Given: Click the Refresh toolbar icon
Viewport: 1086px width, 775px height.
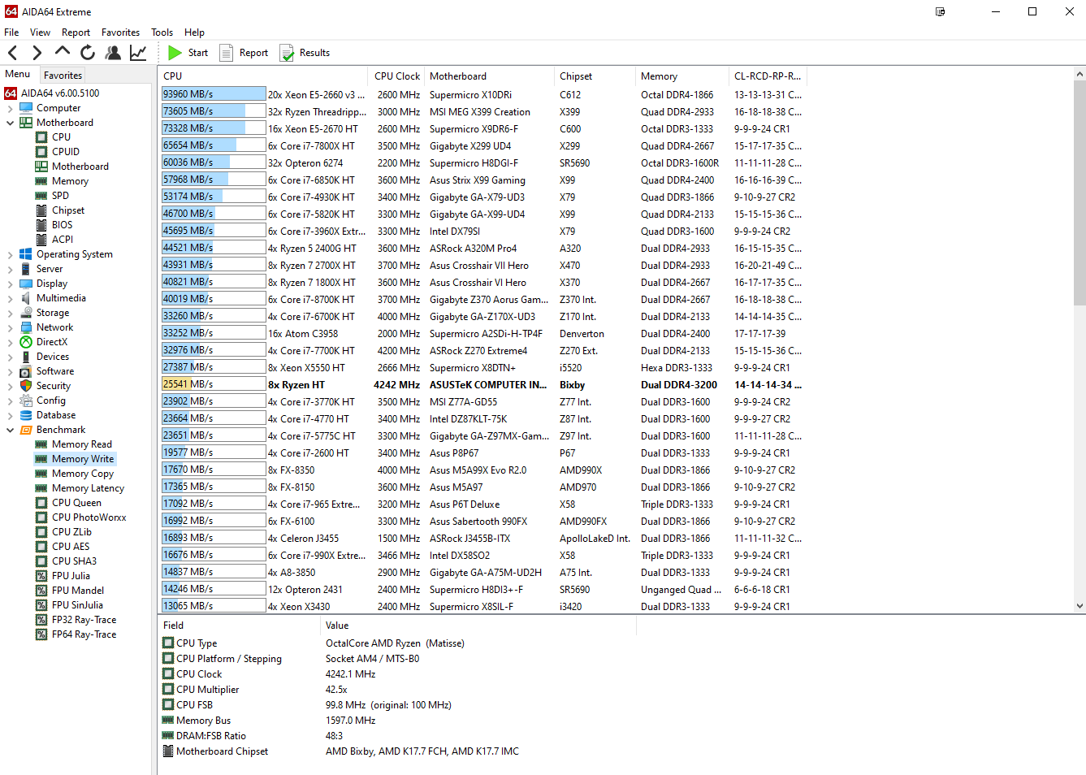Looking at the screenshot, I should click(88, 53).
